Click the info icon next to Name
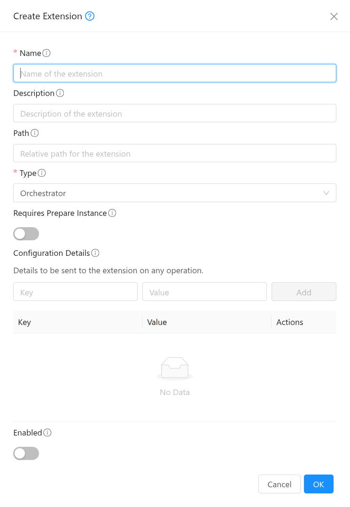350x507 pixels. [x=47, y=53]
